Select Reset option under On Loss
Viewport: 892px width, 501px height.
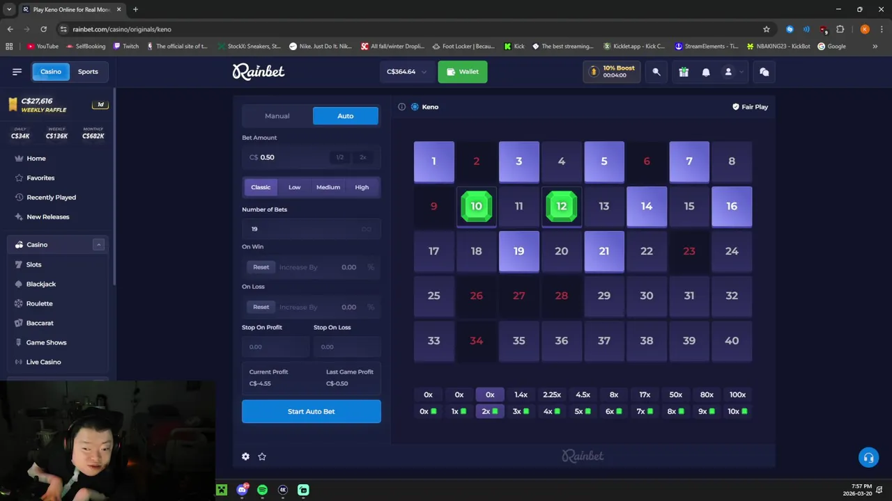click(261, 307)
